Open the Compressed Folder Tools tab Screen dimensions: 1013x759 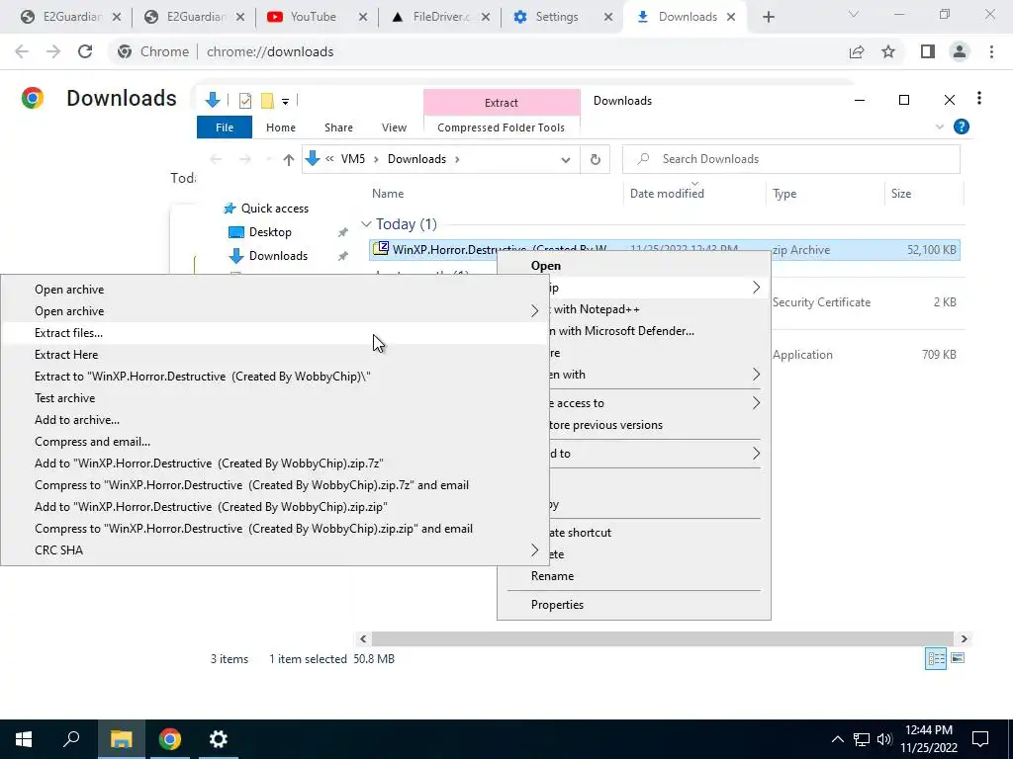pyautogui.click(x=502, y=127)
